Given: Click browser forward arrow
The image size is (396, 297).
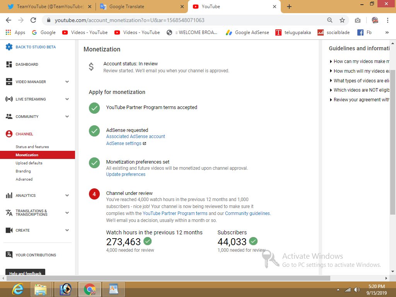Looking at the screenshot, I should [x=21, y=20].
